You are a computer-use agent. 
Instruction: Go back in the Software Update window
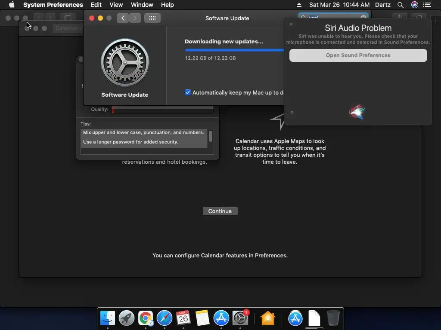point(123,18)
